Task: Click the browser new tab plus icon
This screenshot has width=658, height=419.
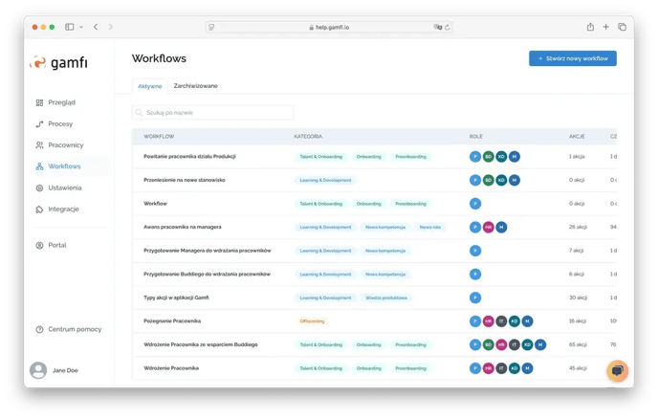Action: (605, 27)
